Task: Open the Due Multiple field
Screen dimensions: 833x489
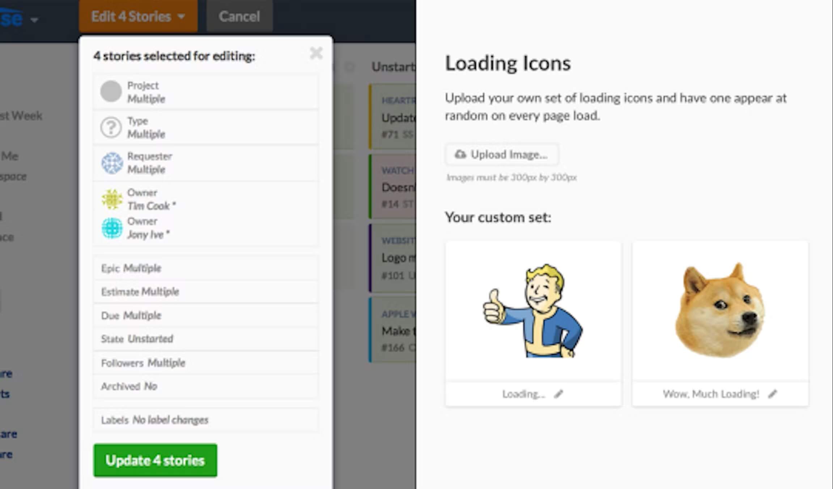Action: [x=206, y=315]
